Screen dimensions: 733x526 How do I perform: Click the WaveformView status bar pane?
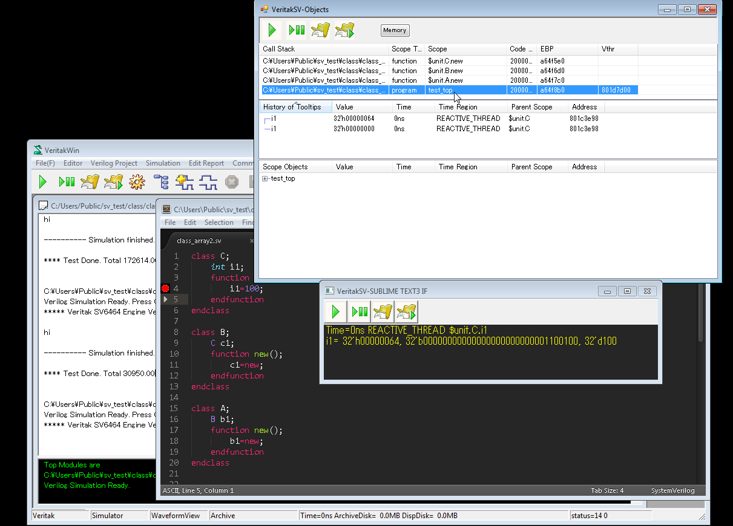179,516
